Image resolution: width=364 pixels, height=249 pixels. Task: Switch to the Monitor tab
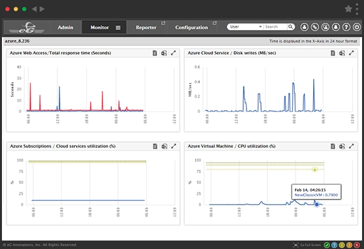[100, 27]
